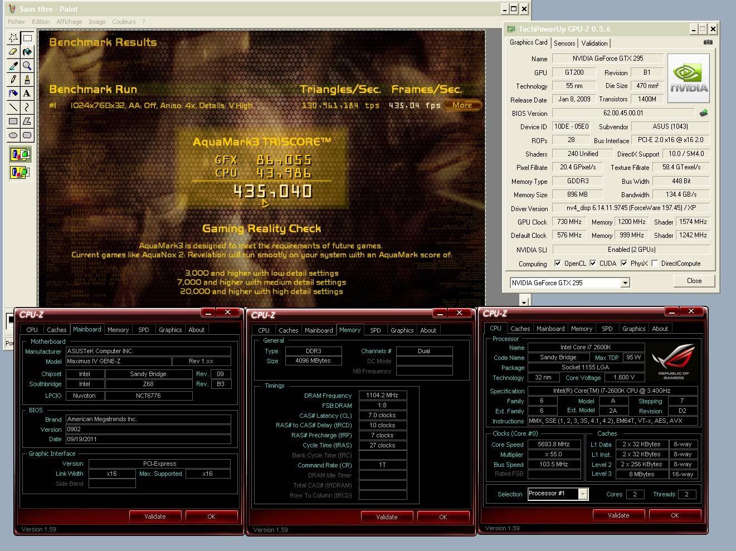Open Mainboard tab in the rightmost CPU-Z window
The height and width of the screenshot is (551, 736).
pos(550,329)
